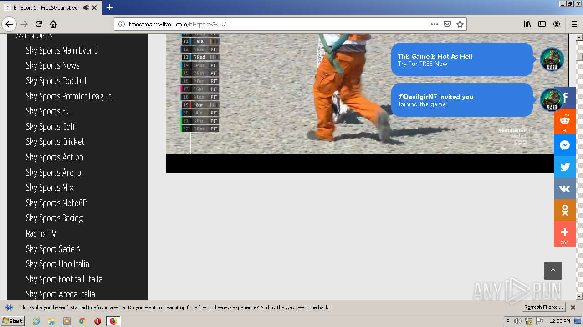Open Sky Sports Cricket channel
The height and width of the screenshot is (327, 583).
(x=55, y=142)
